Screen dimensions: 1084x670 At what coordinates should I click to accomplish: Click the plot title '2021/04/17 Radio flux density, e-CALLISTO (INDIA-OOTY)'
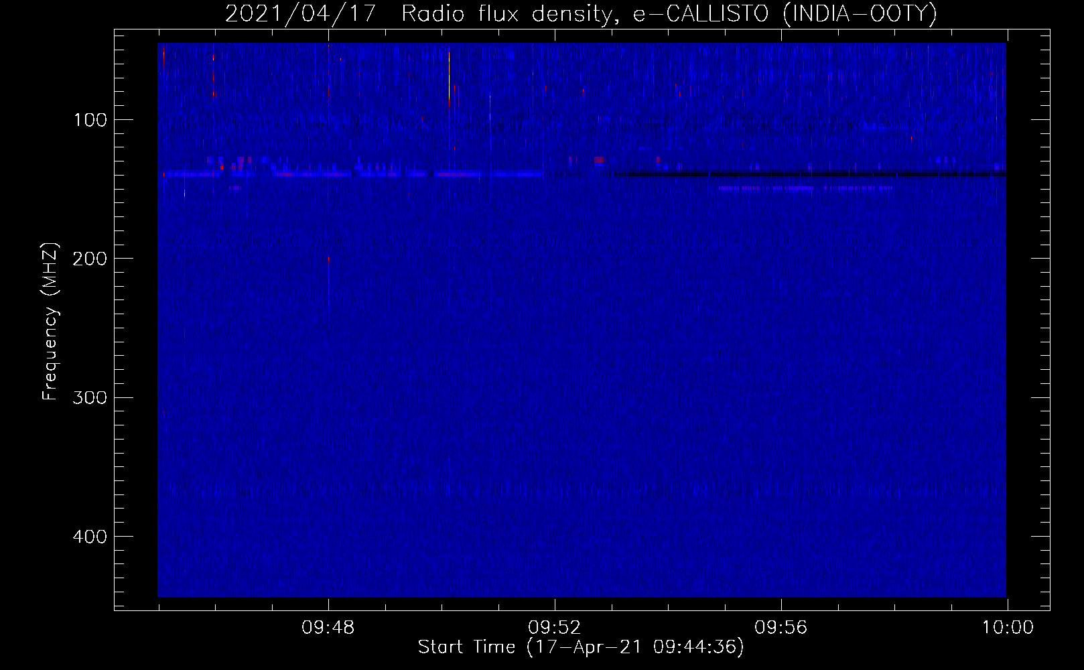point(581,14)
